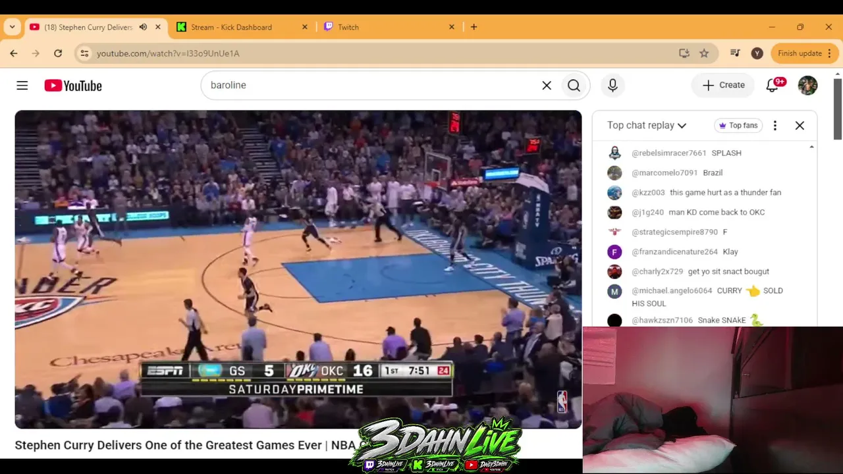
Task: Open YouTube notifications bell
Action: 773,86
